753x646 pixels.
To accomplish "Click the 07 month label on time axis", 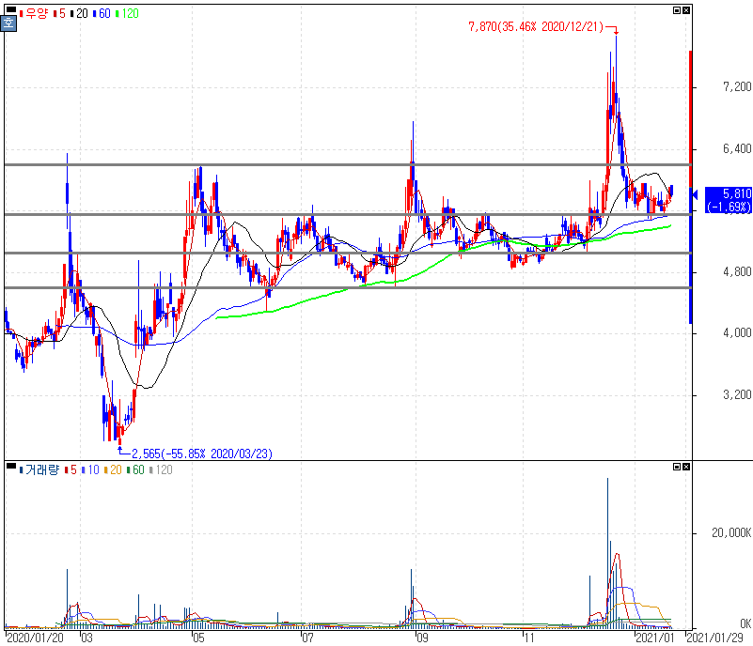I will coord(307,638).
